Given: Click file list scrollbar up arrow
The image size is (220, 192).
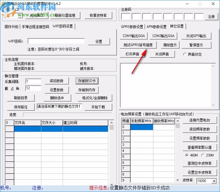Looking at the screenshot, I should click(111, 123).
